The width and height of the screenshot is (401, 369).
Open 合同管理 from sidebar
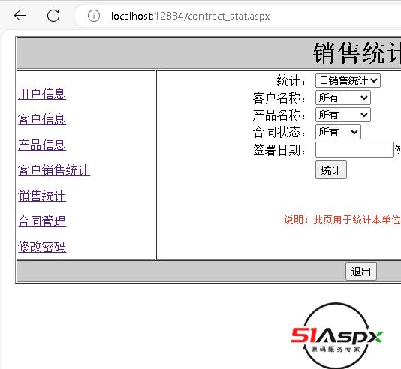42,221
